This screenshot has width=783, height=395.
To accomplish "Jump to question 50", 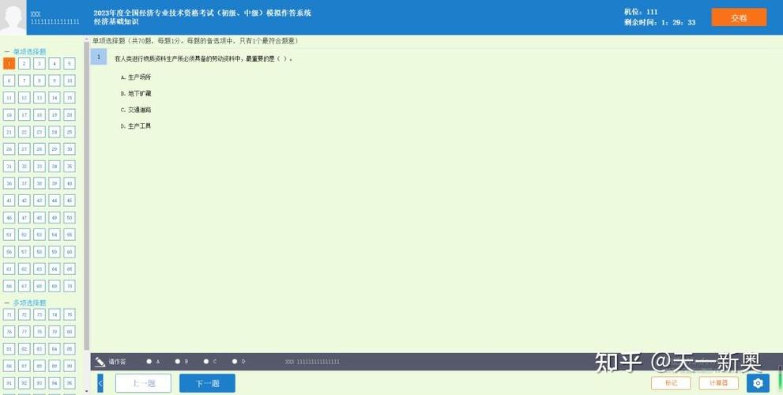I will [70, 217].
